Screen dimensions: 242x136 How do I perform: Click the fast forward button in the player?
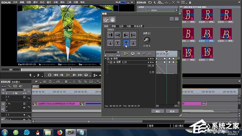(x=80, y=75)
